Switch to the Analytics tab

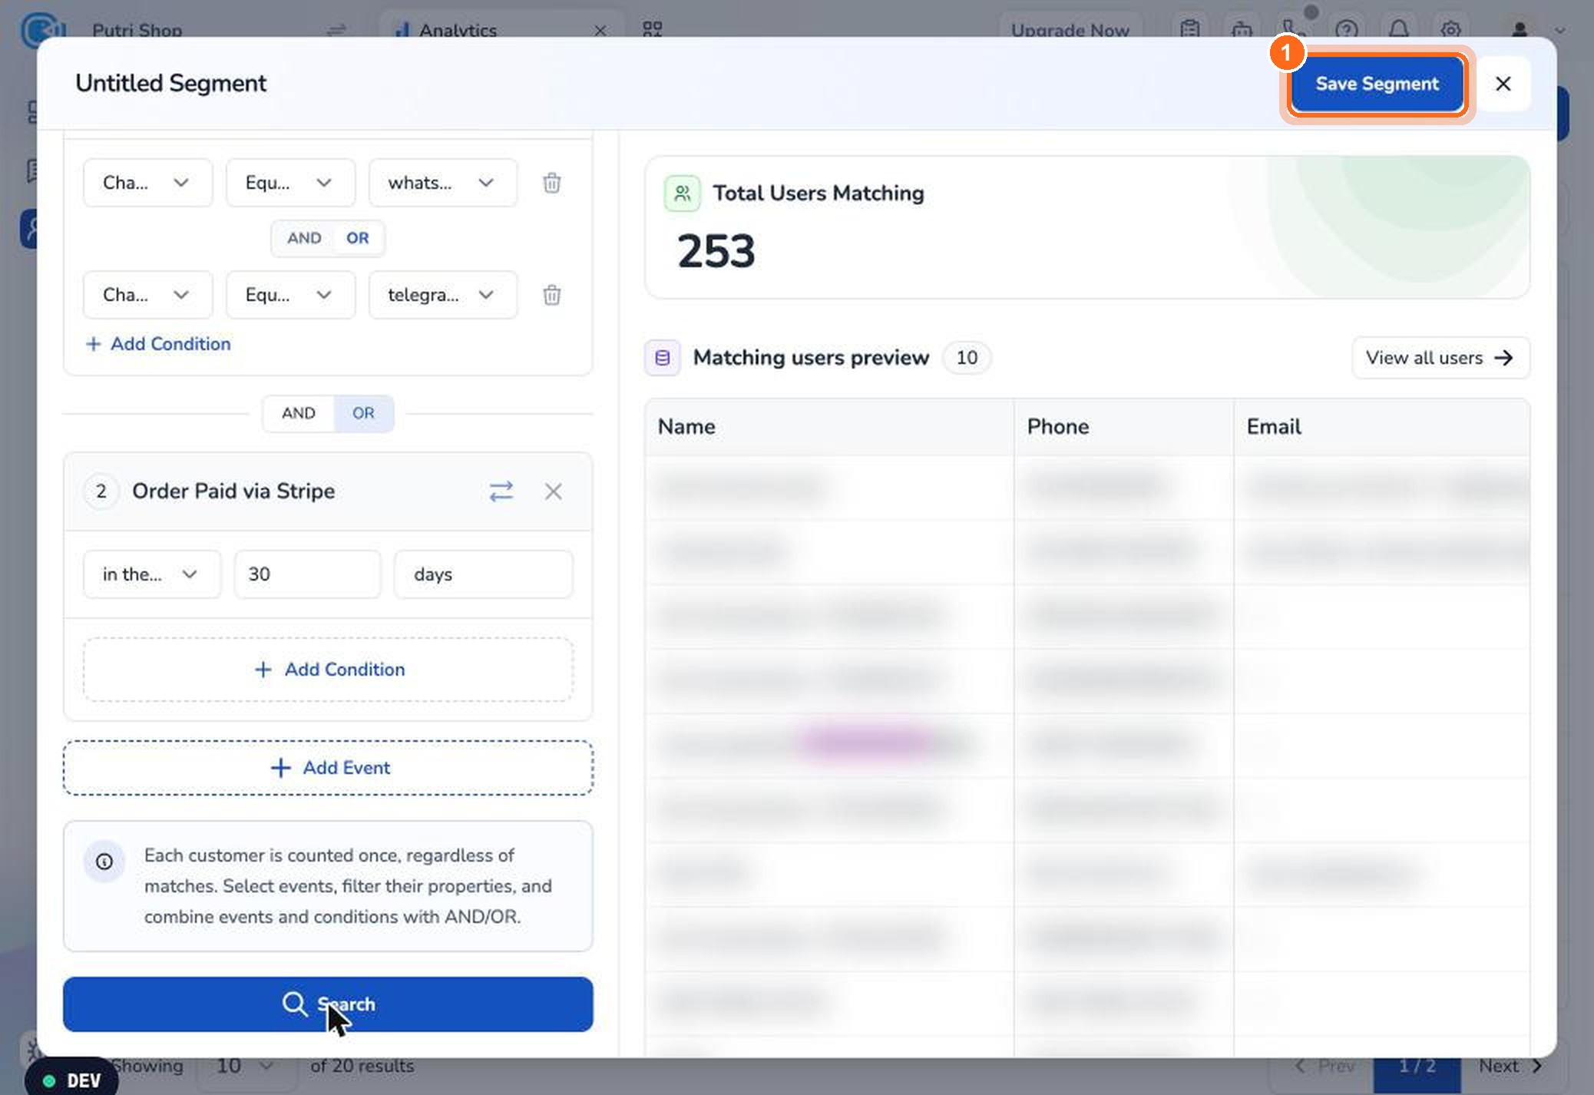coord(458,30)
